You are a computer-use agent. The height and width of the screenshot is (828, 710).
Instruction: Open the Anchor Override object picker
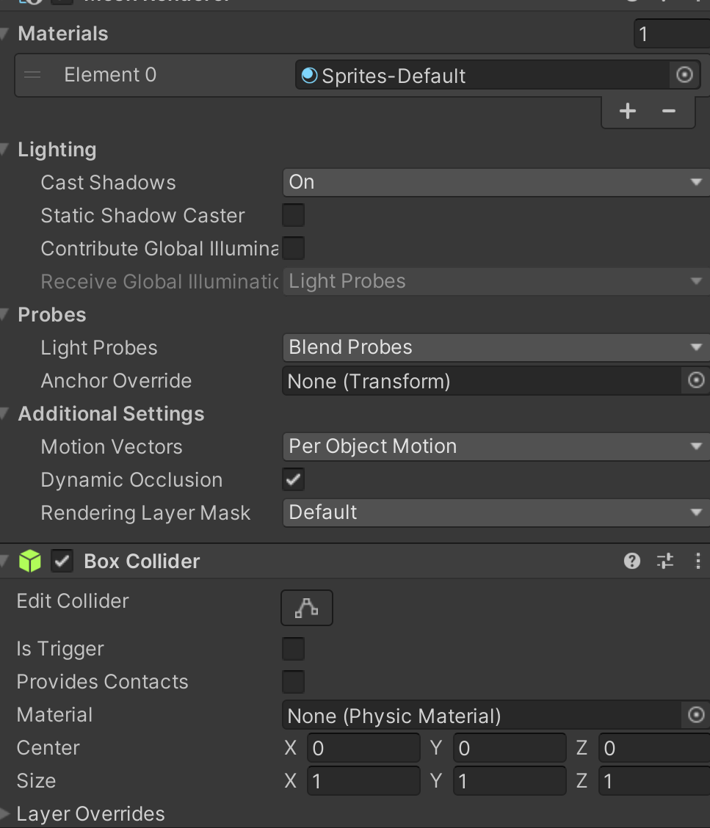click(696, 380)
